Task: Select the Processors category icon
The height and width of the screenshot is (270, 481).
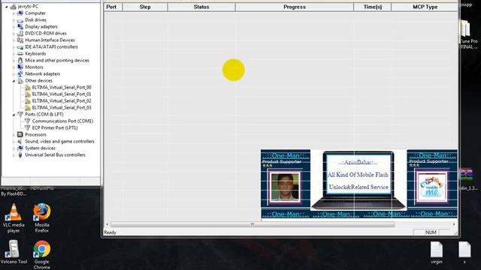Action: tap(20, 134)
